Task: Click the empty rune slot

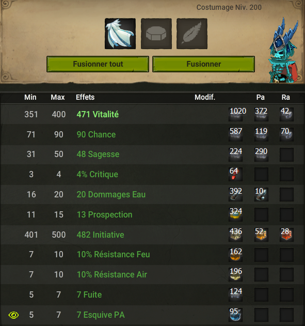Action: click(156, 34)
